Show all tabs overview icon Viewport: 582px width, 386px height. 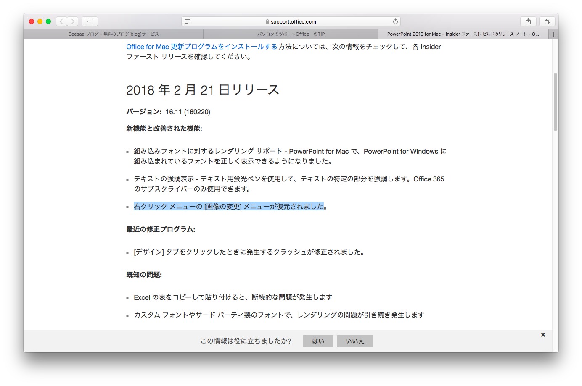(x=548, y=21)
